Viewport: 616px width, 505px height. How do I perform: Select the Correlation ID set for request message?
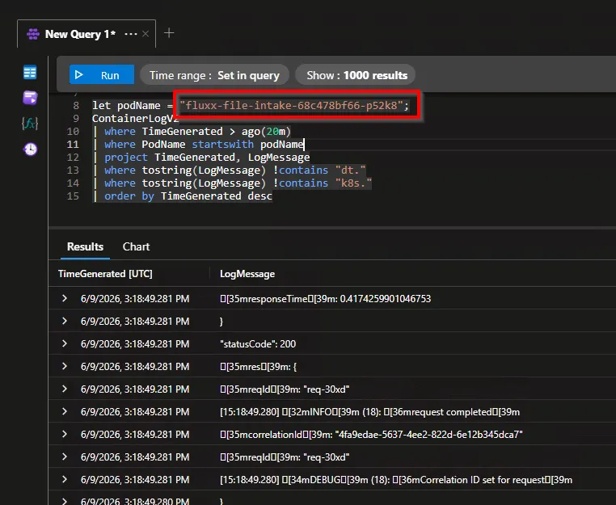396,480
